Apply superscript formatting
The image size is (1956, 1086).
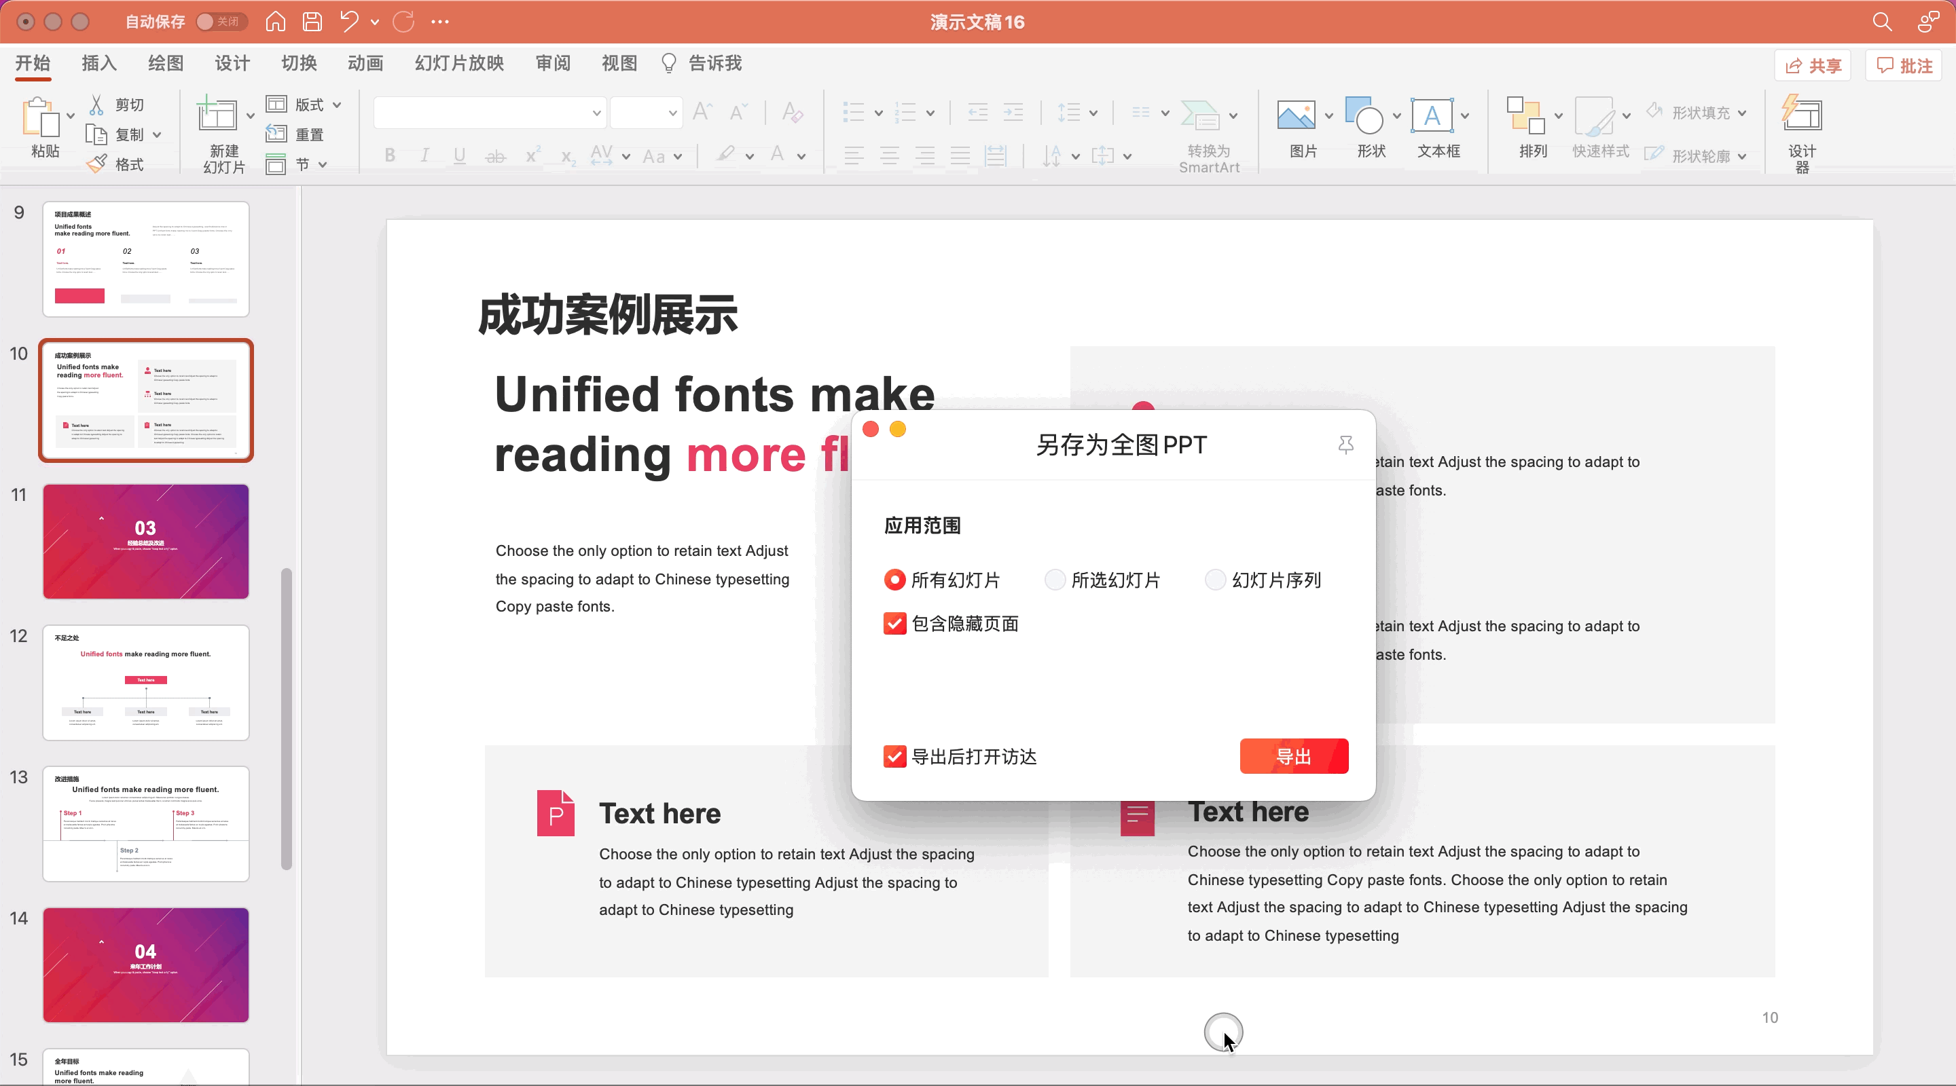click(532, 155)
